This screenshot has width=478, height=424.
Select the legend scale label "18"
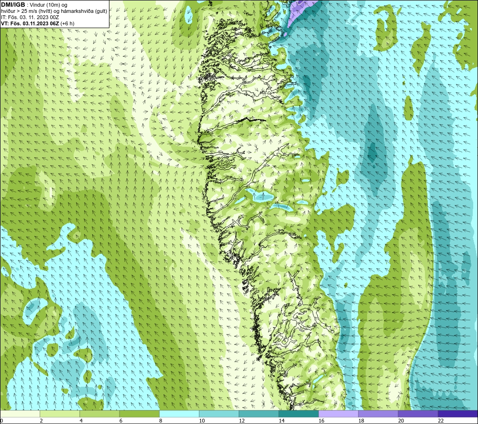(x=361, y=421)
